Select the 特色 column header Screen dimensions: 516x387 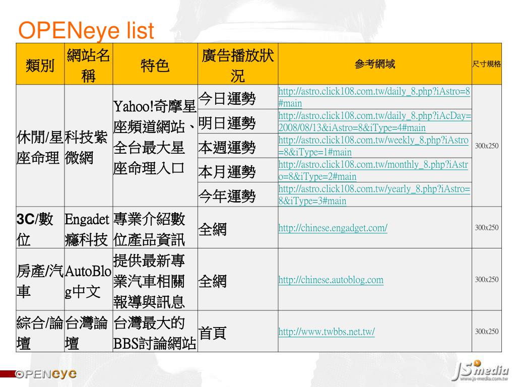(x=155, y=64)
